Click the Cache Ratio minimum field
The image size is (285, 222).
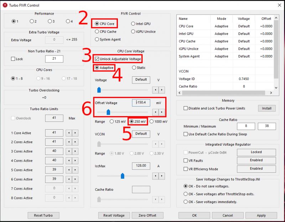click(x=246, y=126)
